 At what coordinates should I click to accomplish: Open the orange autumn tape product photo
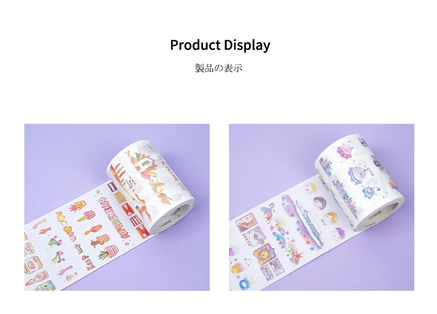117,207
